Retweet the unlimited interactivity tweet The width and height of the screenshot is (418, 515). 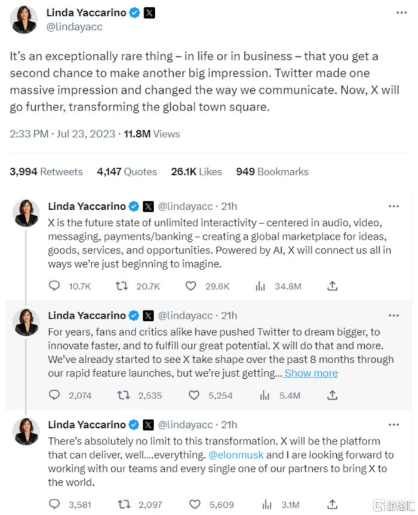122,286
